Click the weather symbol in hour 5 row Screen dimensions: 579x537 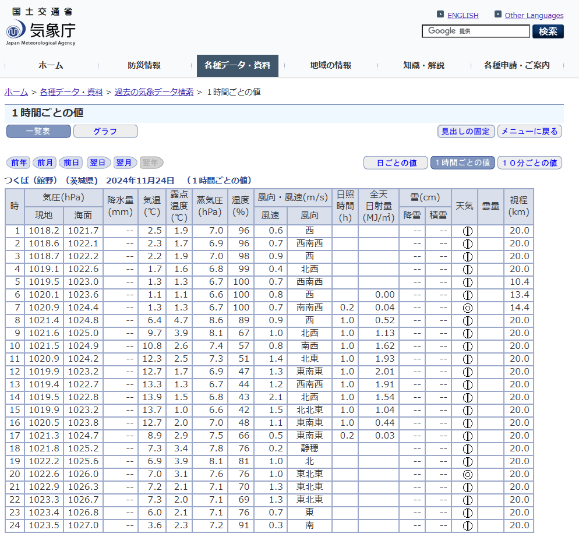tap(468, 282)
